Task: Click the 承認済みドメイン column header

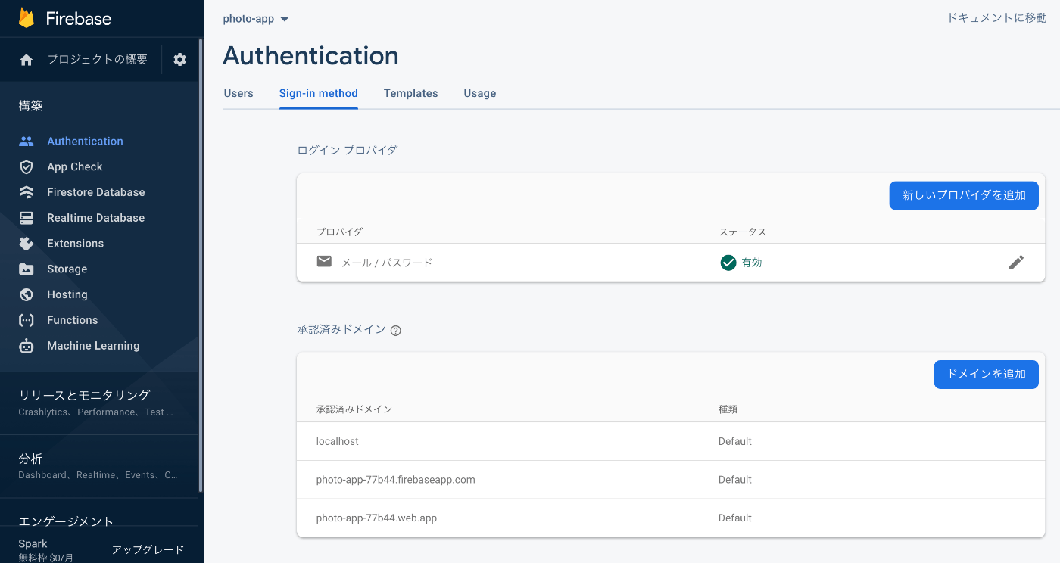Action: pyautogui.click(x=354, y=409)
